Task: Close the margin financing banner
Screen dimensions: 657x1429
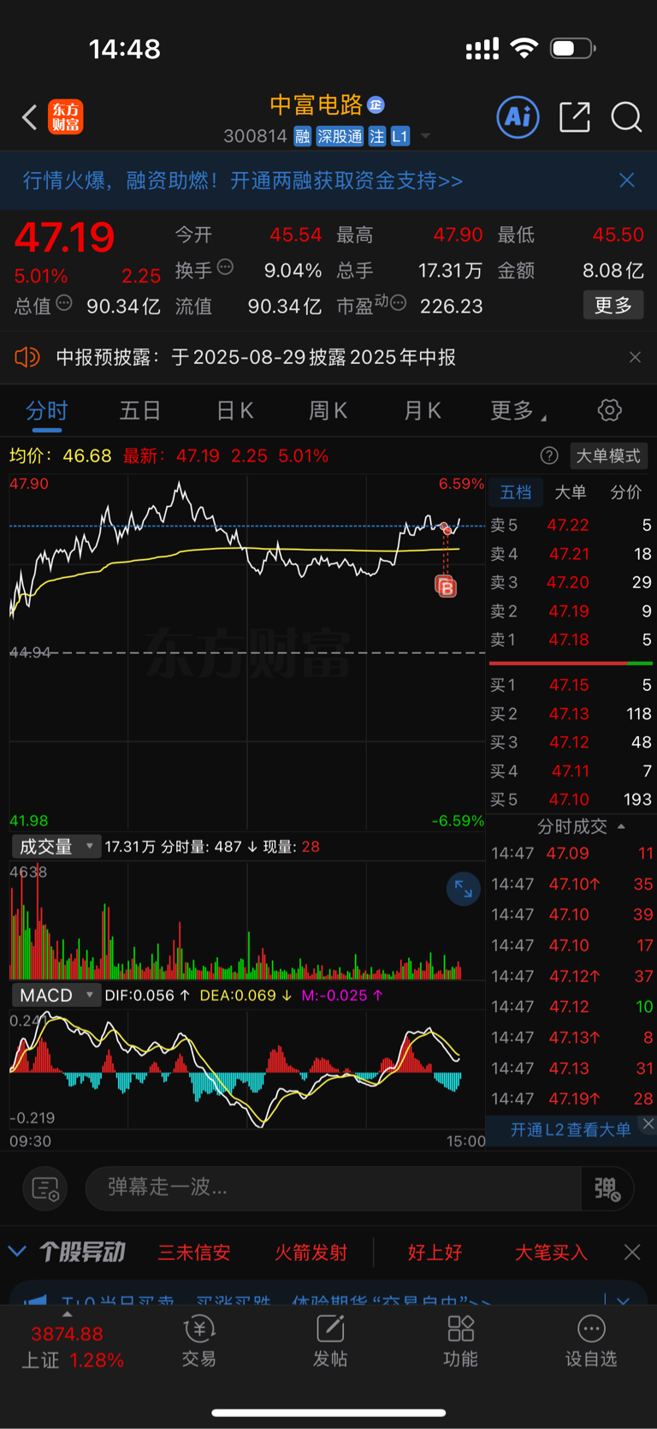Action: click(627, 180)
